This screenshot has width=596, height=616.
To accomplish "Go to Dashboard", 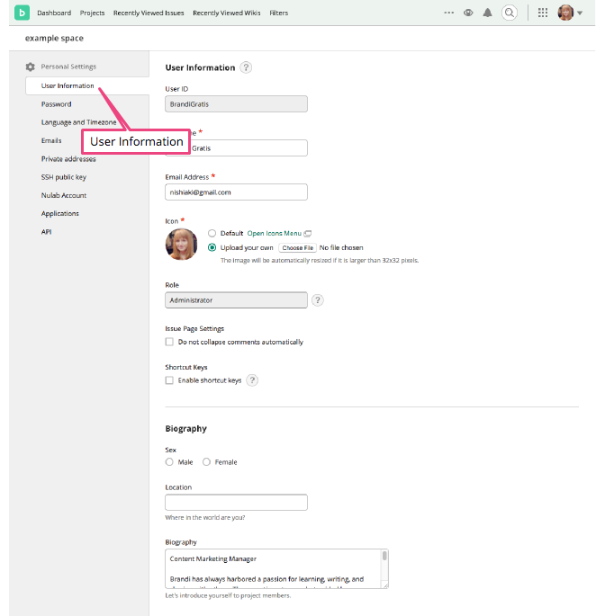I will pyautogui.click(x=54, y=13).
